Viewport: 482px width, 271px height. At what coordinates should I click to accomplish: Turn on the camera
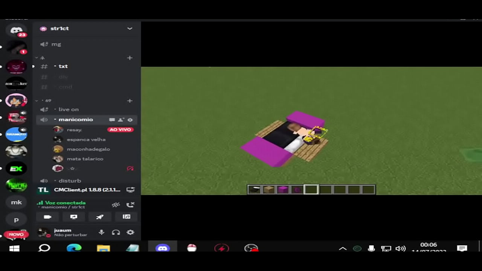(x=47, y=217)
